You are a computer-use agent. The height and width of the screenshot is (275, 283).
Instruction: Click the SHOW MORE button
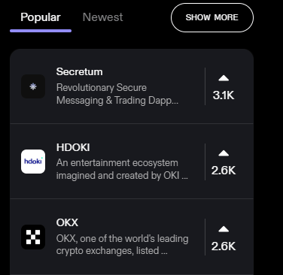pos(212,17)
